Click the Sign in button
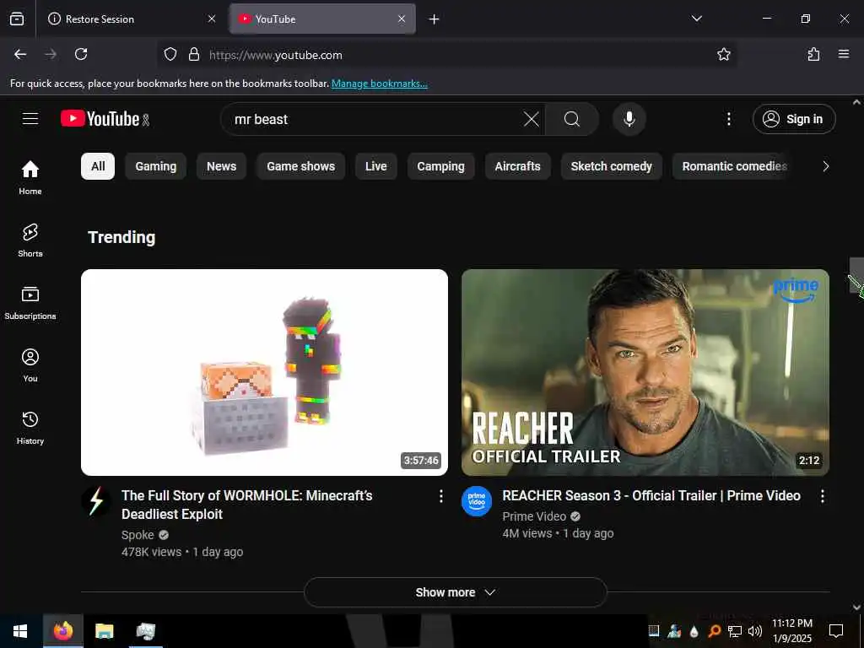The height and width of the screenshot is (648, 864). tap(794, 119)
